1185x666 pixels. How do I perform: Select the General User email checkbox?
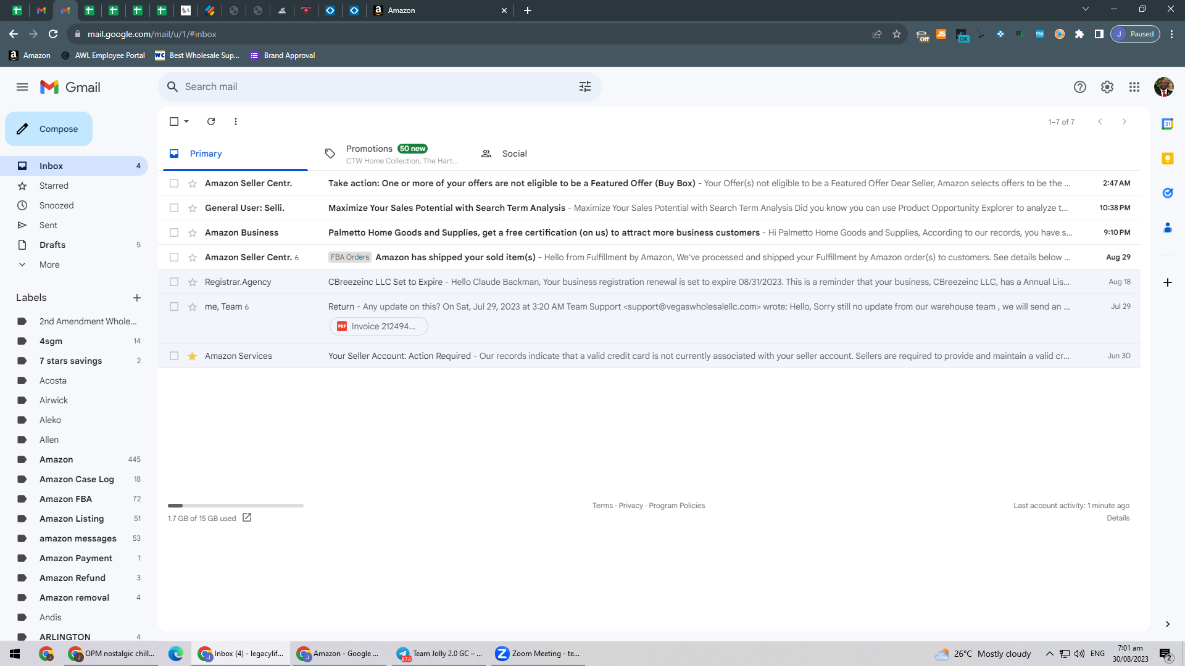pos(174,208)
